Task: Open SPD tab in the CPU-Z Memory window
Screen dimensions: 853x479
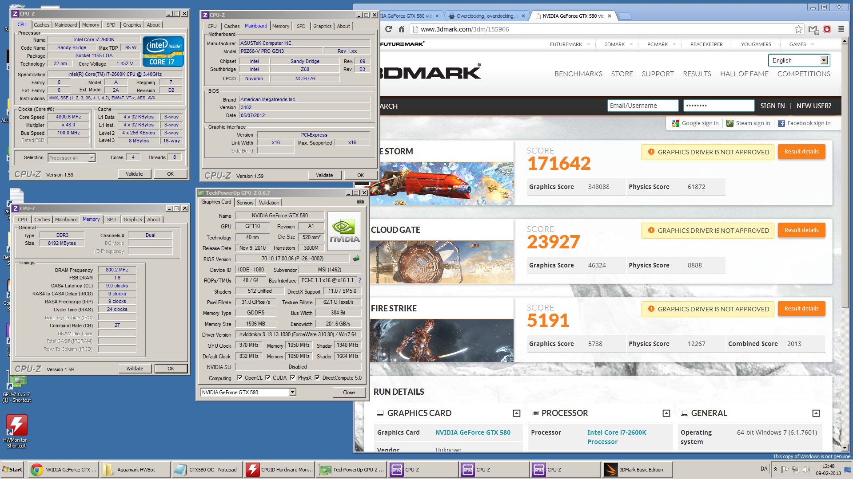Action: pos(112,220)
